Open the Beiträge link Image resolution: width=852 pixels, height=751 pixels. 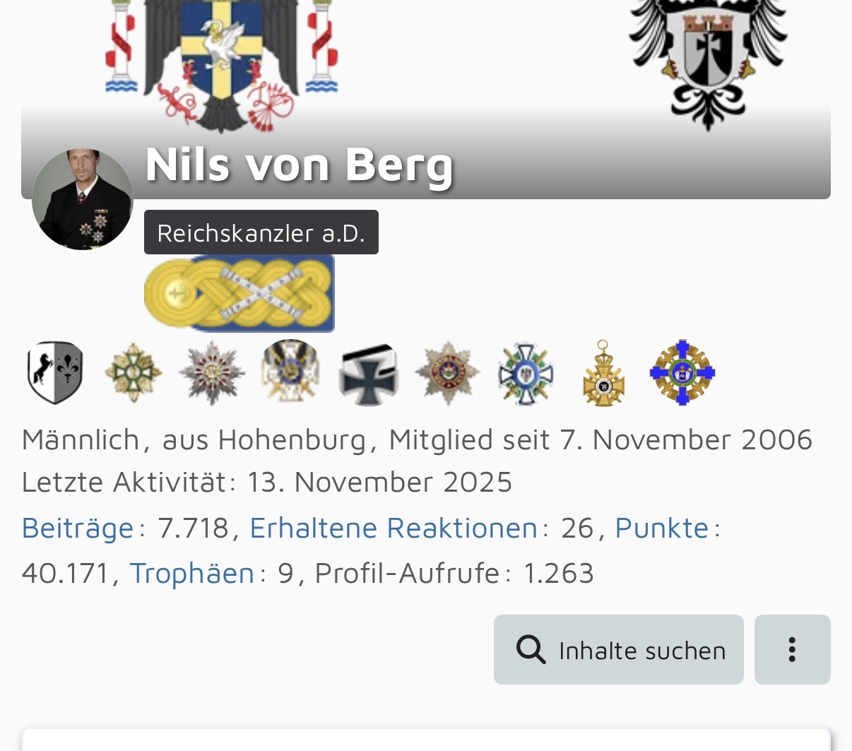tap(78, 528)
